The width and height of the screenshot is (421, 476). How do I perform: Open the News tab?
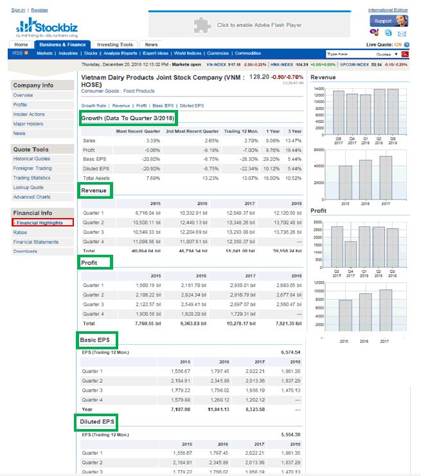click(151, 44)
